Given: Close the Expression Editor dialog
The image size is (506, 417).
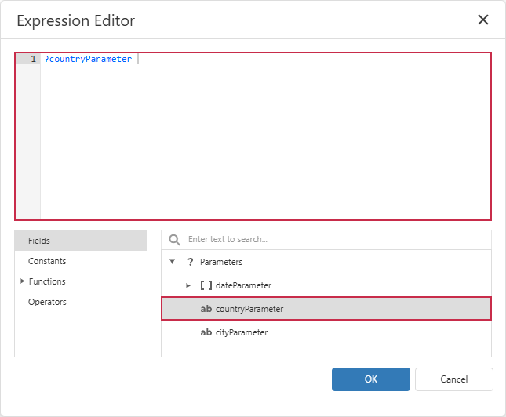Looking at the screenshot, I should click(x=482, y=20).
